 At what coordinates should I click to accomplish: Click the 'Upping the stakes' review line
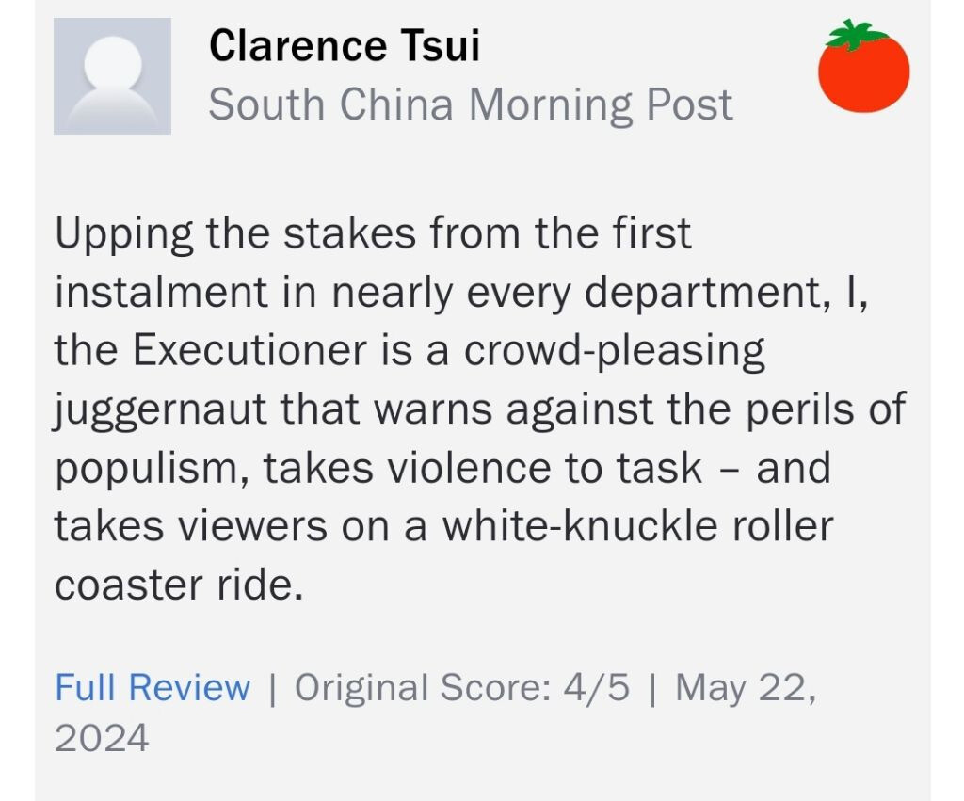373,233
